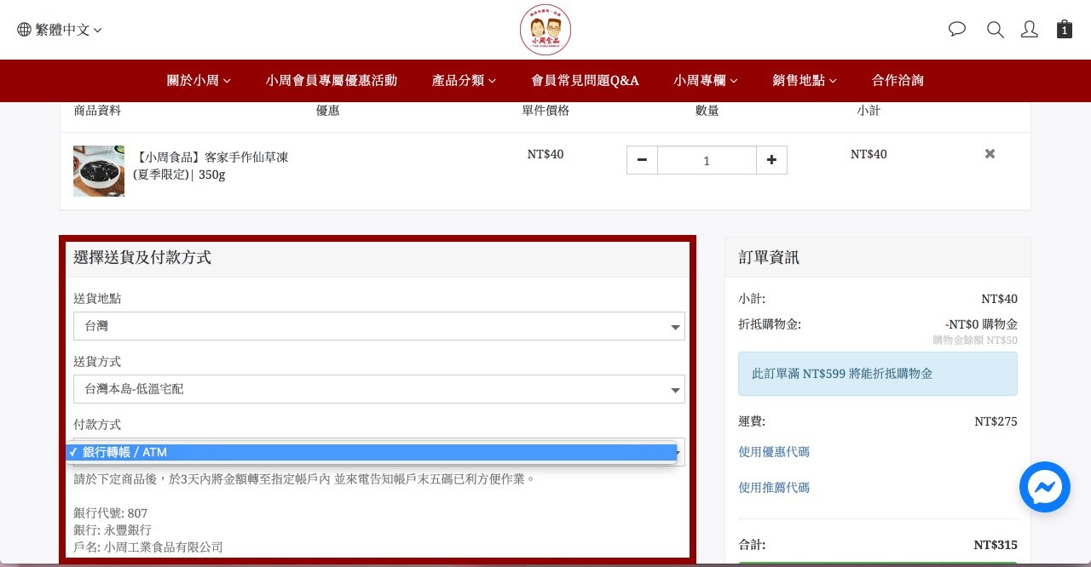Open the chat message bubble icon
Screen dimensions: 1091x567
point(957,30)
